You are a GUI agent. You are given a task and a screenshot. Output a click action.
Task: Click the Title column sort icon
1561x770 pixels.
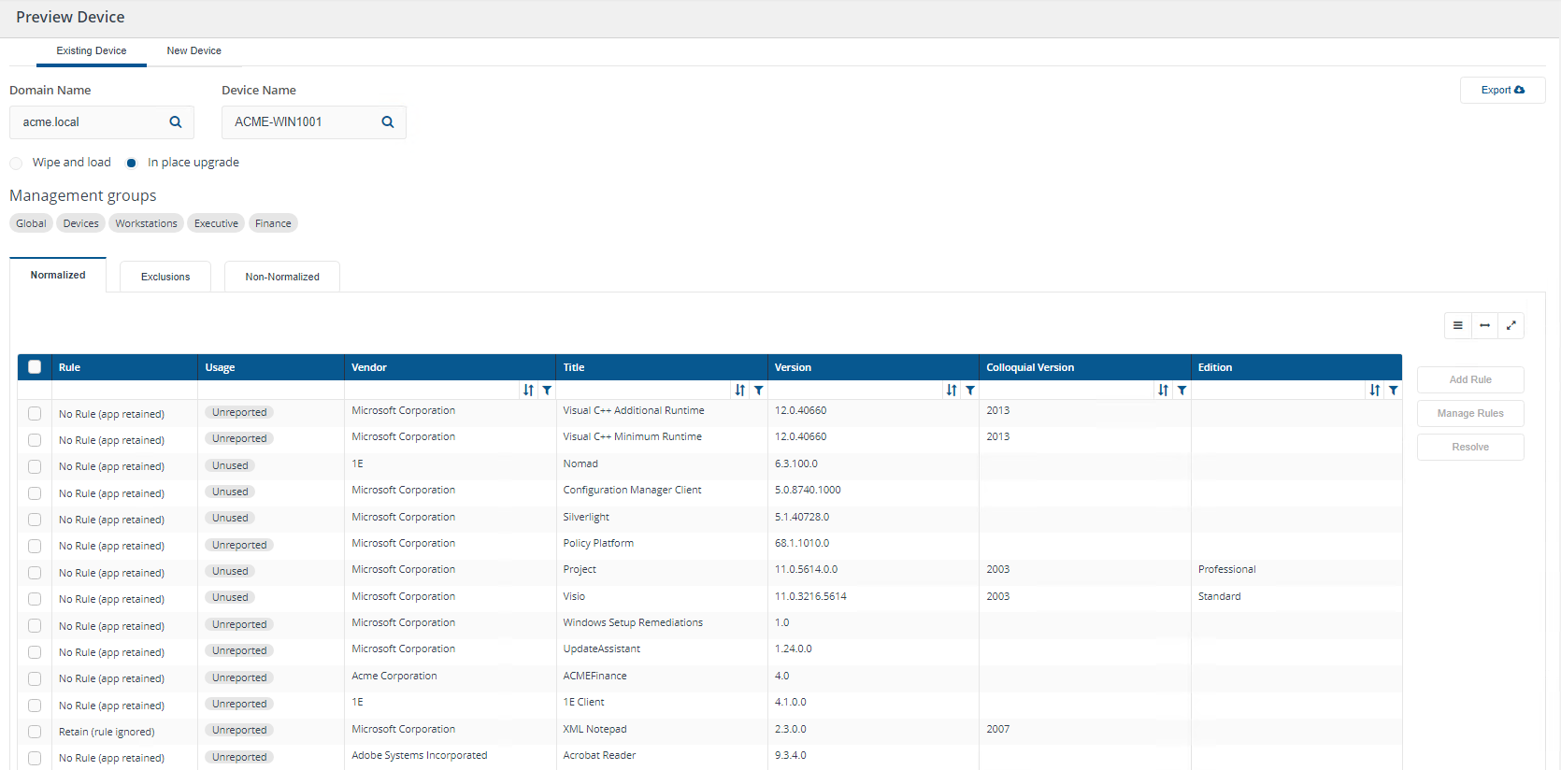[x=740, y=391]
